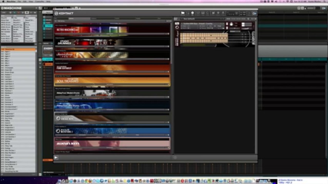This screenshot has width=328, height=184.
Task: Adjust the Maschine master volume slider
Action: 313,8
